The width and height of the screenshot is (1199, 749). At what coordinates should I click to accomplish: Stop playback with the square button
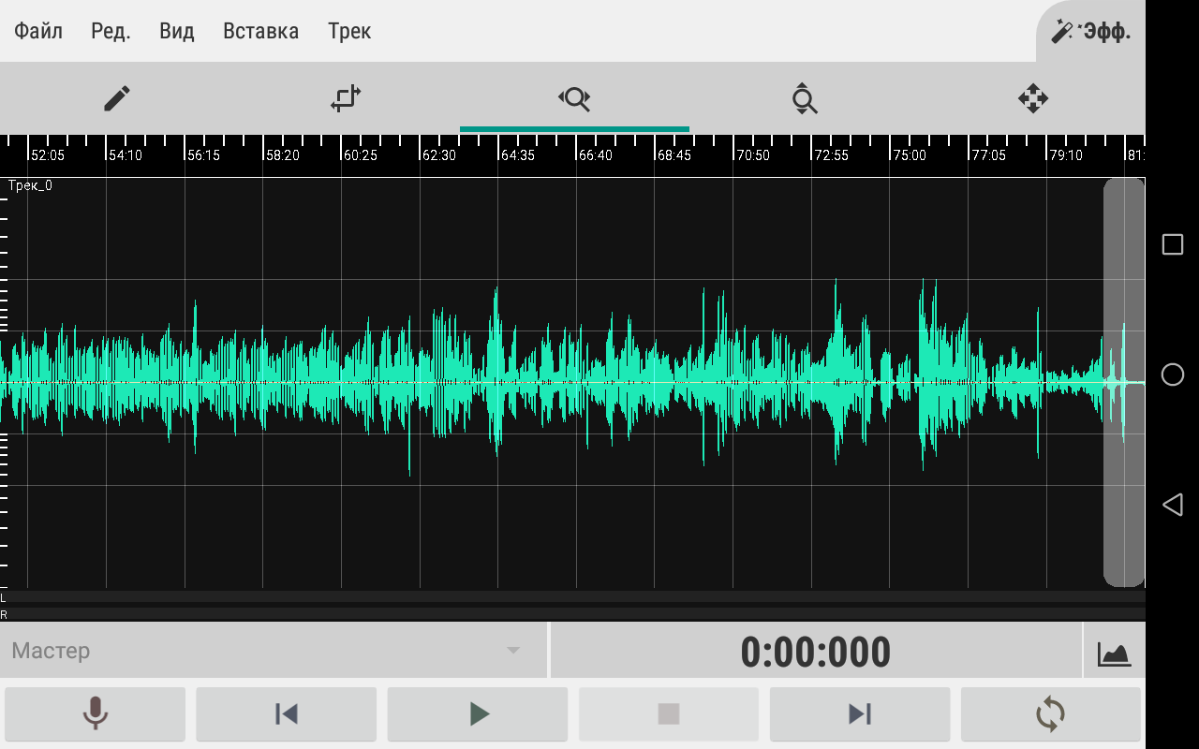tap(669, 714)
